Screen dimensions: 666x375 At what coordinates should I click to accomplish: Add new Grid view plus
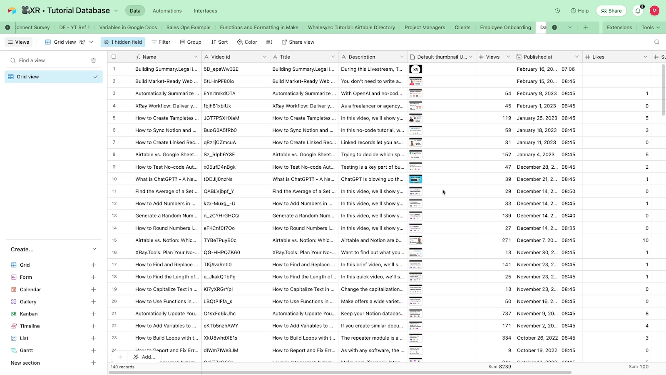click(x=94, y=265)
